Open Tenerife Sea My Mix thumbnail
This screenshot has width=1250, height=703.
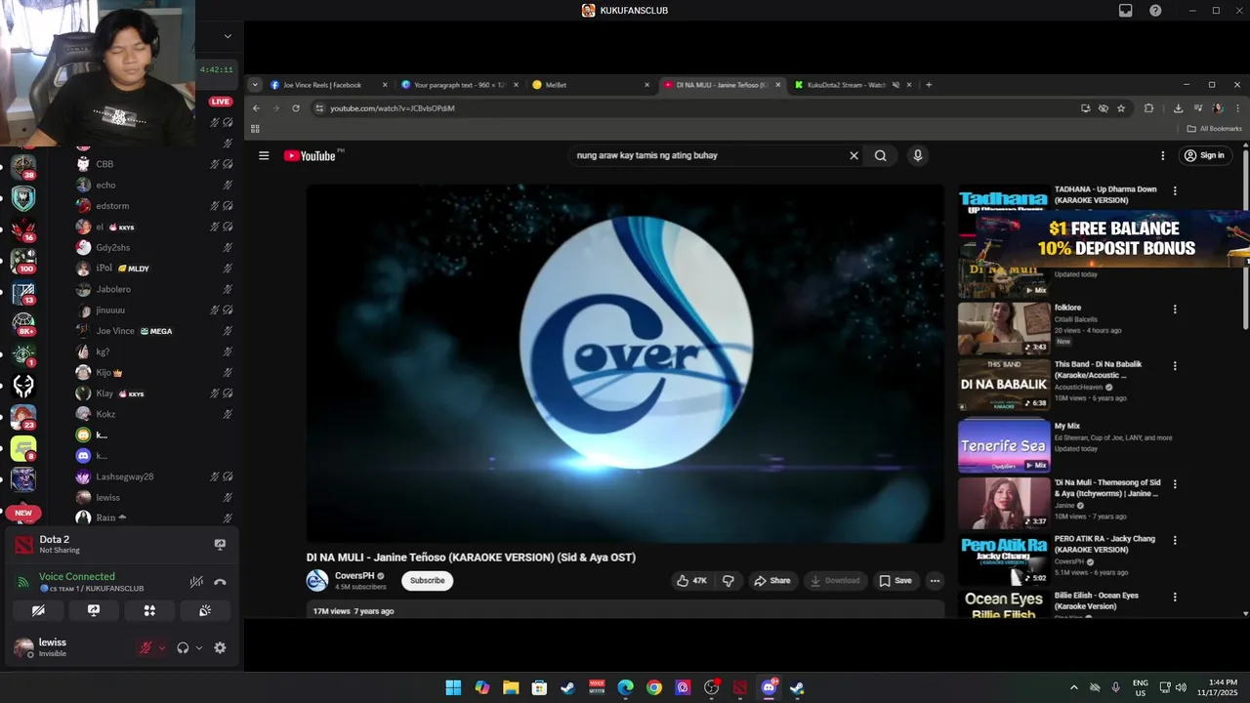[1004, 446]
